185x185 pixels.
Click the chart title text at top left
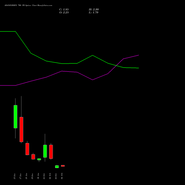[28, 6]
